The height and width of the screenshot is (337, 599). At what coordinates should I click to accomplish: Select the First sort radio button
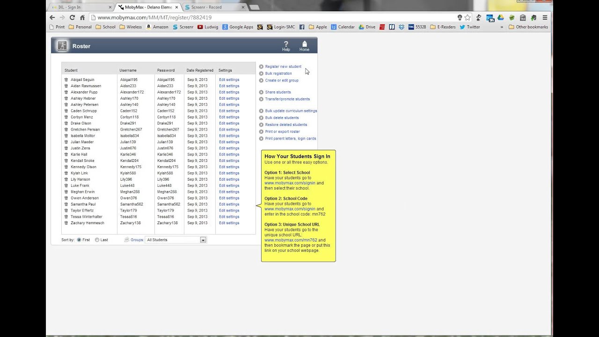coord(79,240)
